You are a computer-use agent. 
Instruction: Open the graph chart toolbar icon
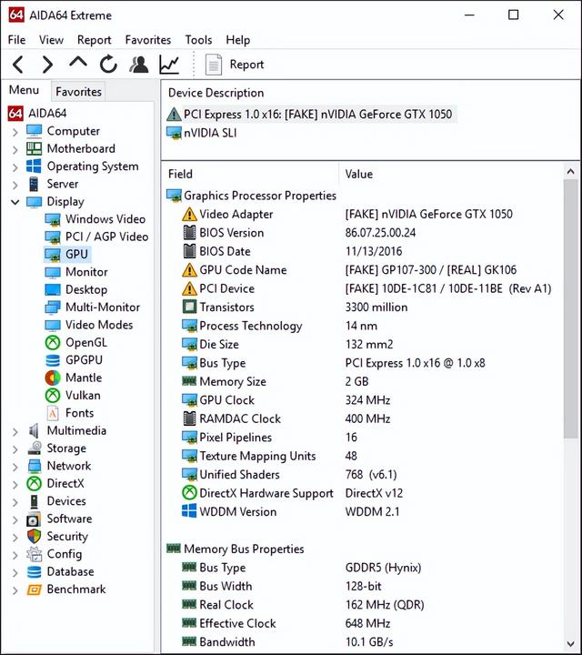click(x=169, y=65)
